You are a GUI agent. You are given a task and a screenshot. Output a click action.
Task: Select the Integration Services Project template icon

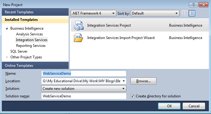(x=79, y=25)
